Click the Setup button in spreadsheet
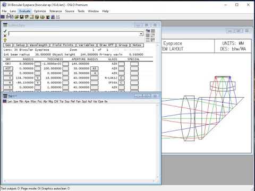Screen dimensions: 255x191 coord(20,45)
